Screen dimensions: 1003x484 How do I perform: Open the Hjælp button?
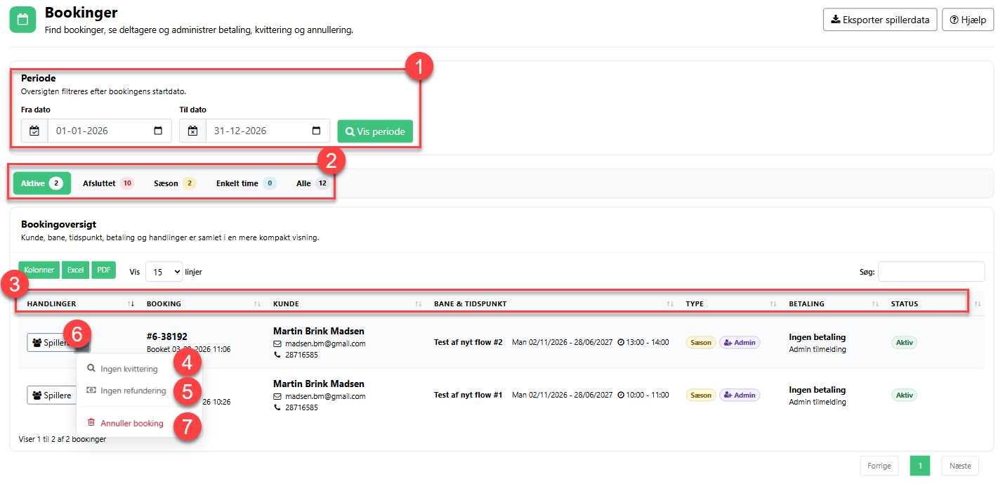pyautogui.click(x=968, y=20)
